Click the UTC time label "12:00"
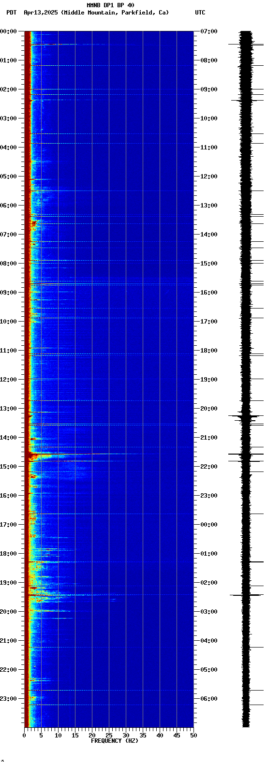Image resolution: width=267 pixels, height=766 pixels. pyautogui.click(x=209, y=177)
